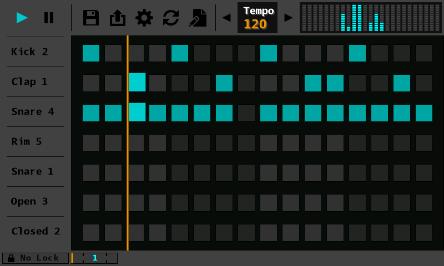Enable Snare 1 step 13
This screenshot has width=444, height=266.
(x=357, y=173)
